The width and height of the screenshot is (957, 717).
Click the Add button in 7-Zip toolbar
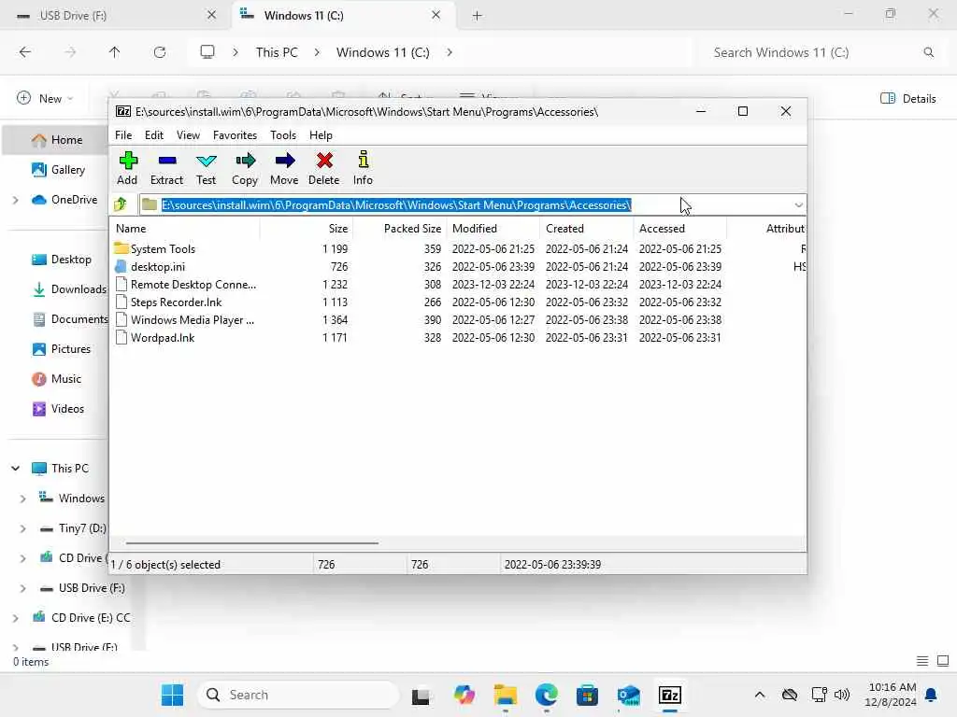click(x=127, y=168)
